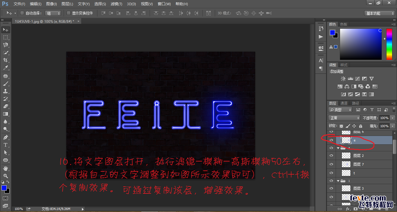Enable the 显示变换控件 checkbox

[x=69, y=13]
